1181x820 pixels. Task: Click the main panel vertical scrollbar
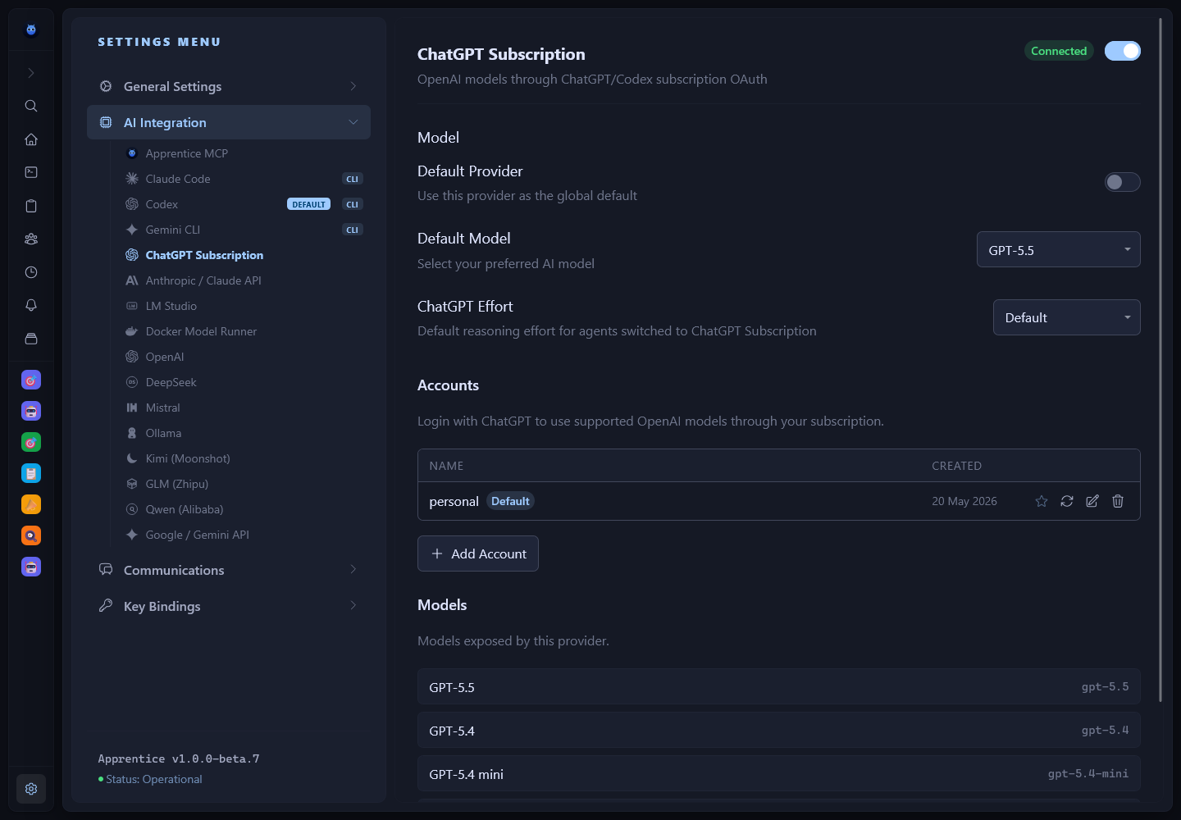1160,359
